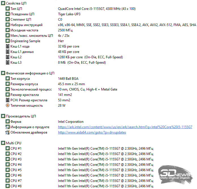This screenshot has height=189, width=197.
Task: Click the shortcut icon beside Обновление драйверов
Action: point(8,132)
